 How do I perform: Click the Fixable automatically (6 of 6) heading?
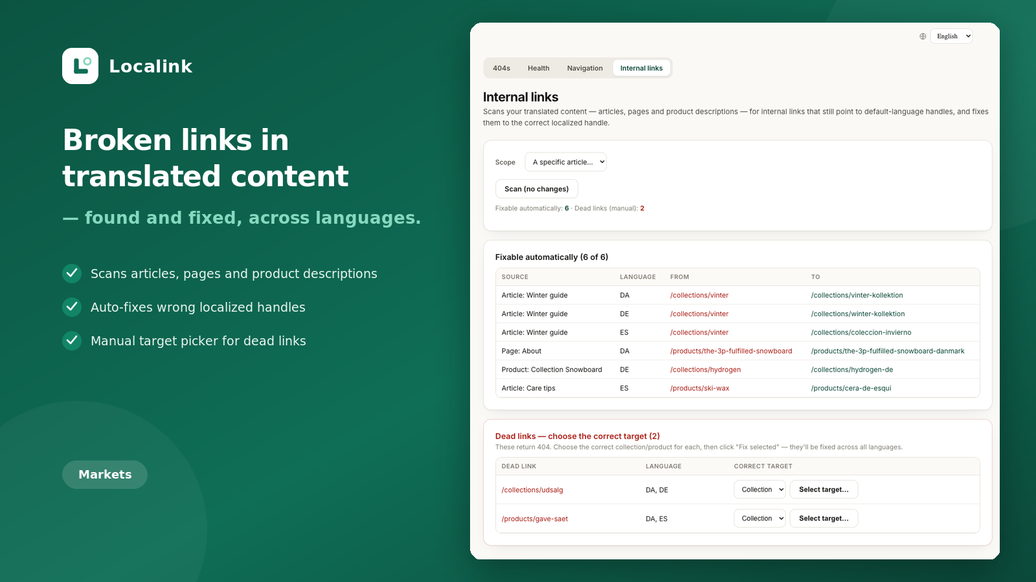pyautogui.click(x=552, y=257)
